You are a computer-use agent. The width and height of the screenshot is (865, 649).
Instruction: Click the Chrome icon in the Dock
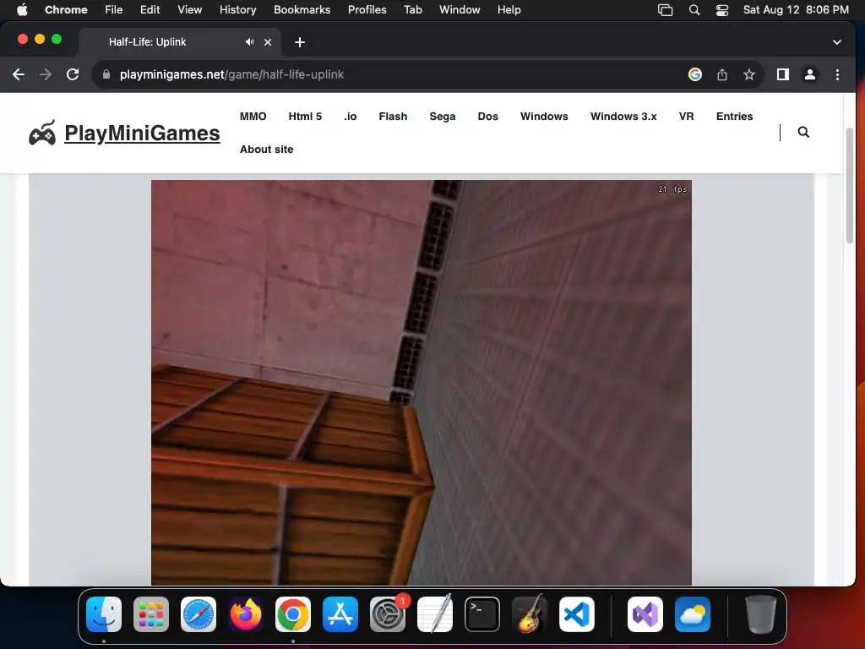(293, 614)
